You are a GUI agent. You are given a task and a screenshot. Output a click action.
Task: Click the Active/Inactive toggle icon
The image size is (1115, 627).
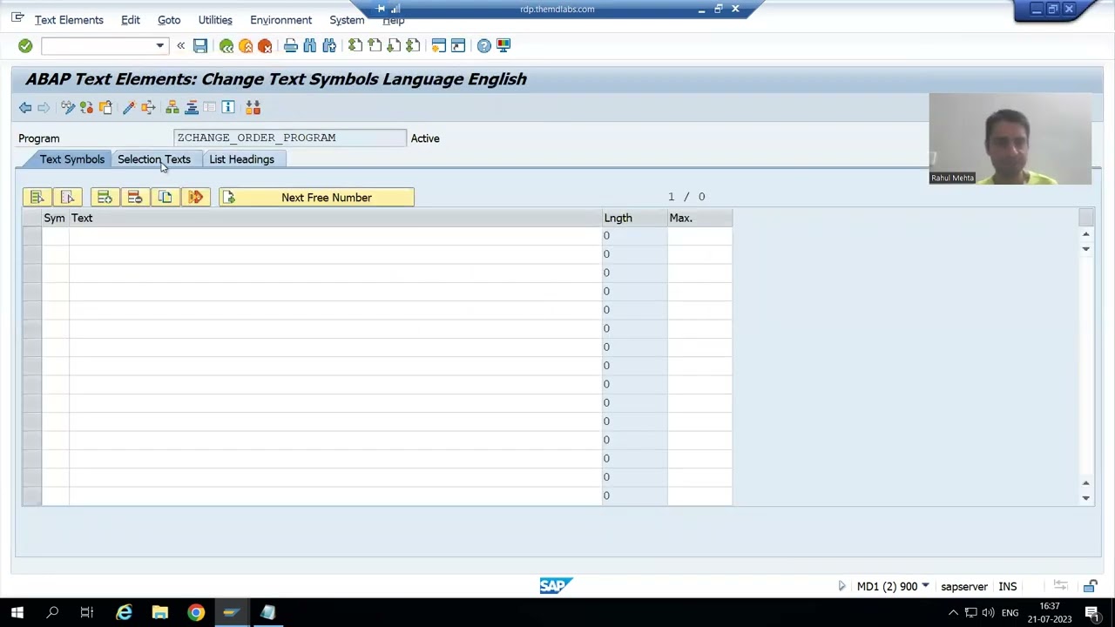click(86, 107)
